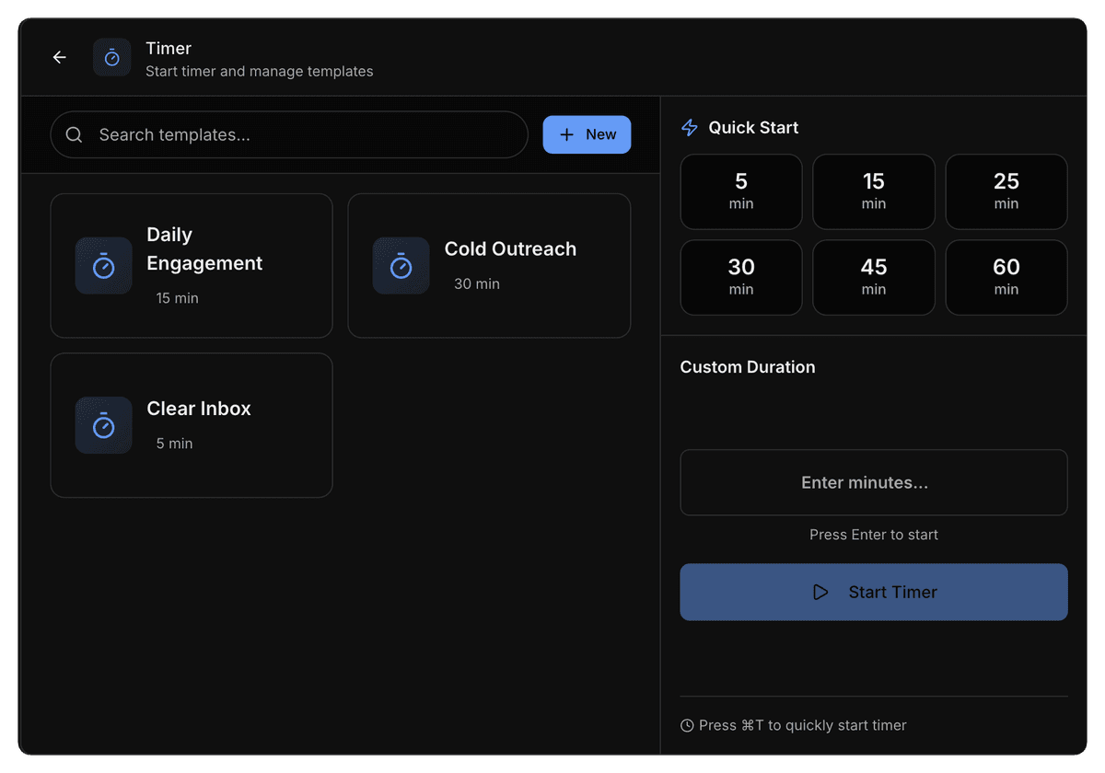Launch the 60 min quick timer
Image resolution: width=1105 pixels, height=773 pixels.
(1006, 277)
